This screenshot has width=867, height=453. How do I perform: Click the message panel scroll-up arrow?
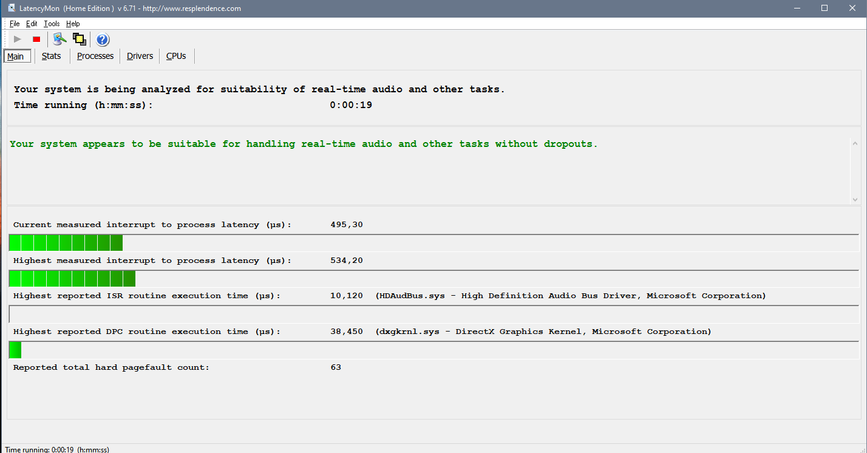coord(855,143)
